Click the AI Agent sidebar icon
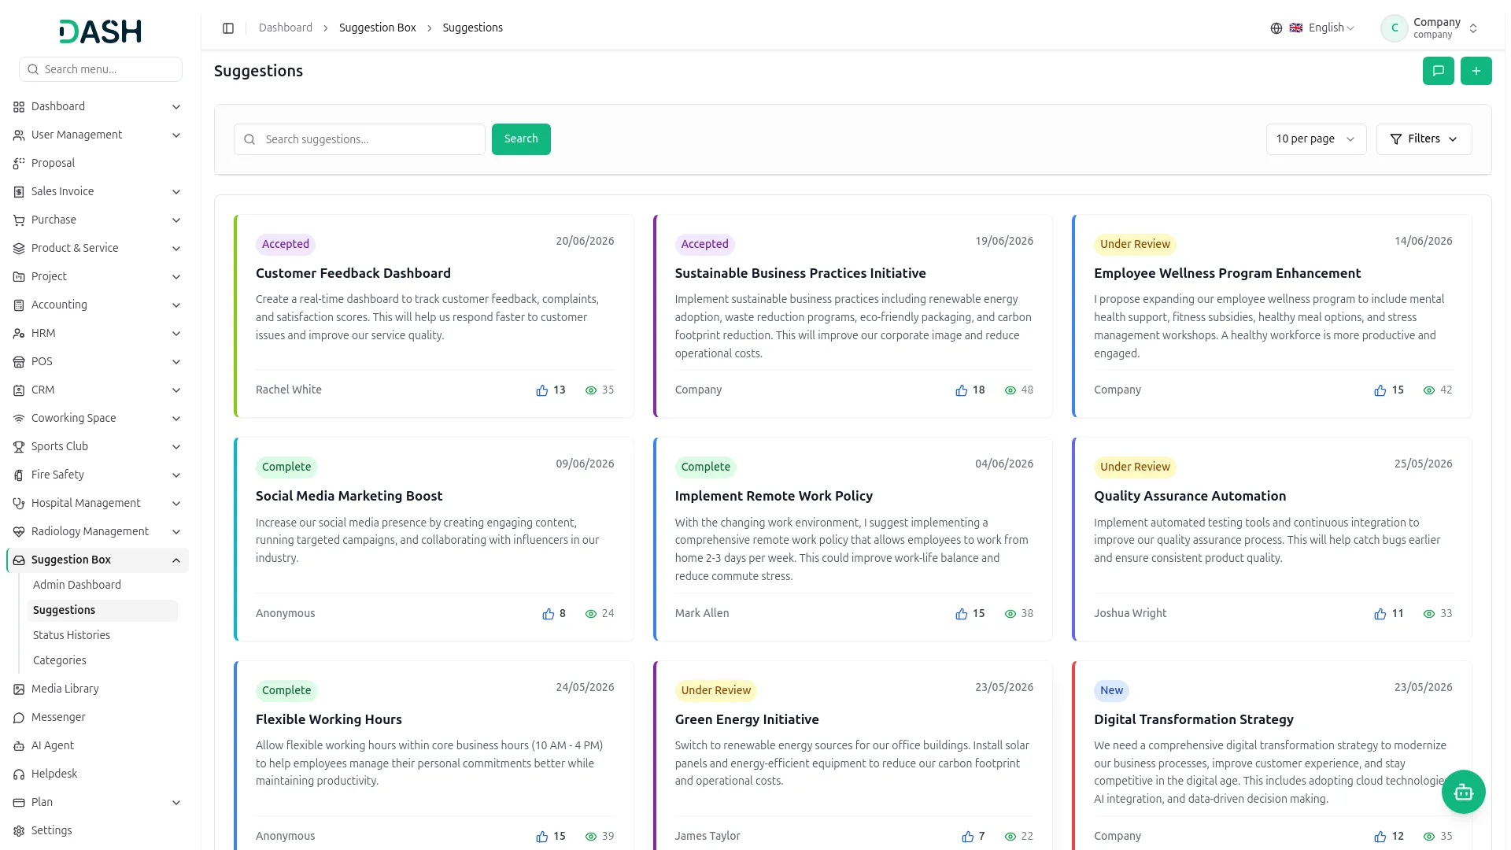This screenshot has height=850, width=1511. [x=19, y=746]
